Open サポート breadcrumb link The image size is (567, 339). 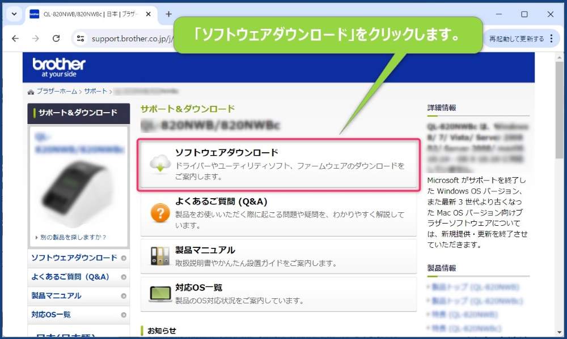click(96, 91)
